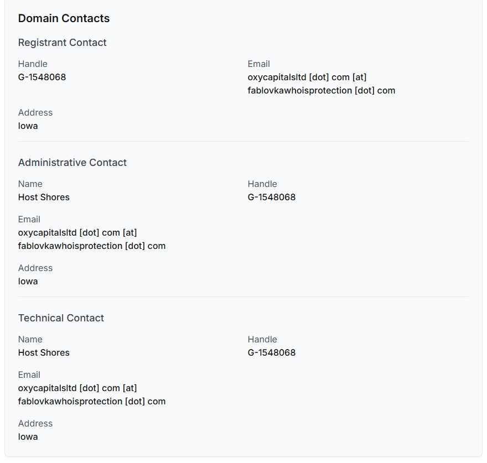
Task: Click the Administrative Contact email address text
Action: 92,239
